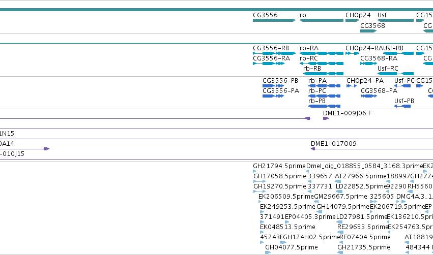Open the CHOp24 gene feature
Viewport: 433px width, 255px height.
pyautogui.click(x=353, y=20)
